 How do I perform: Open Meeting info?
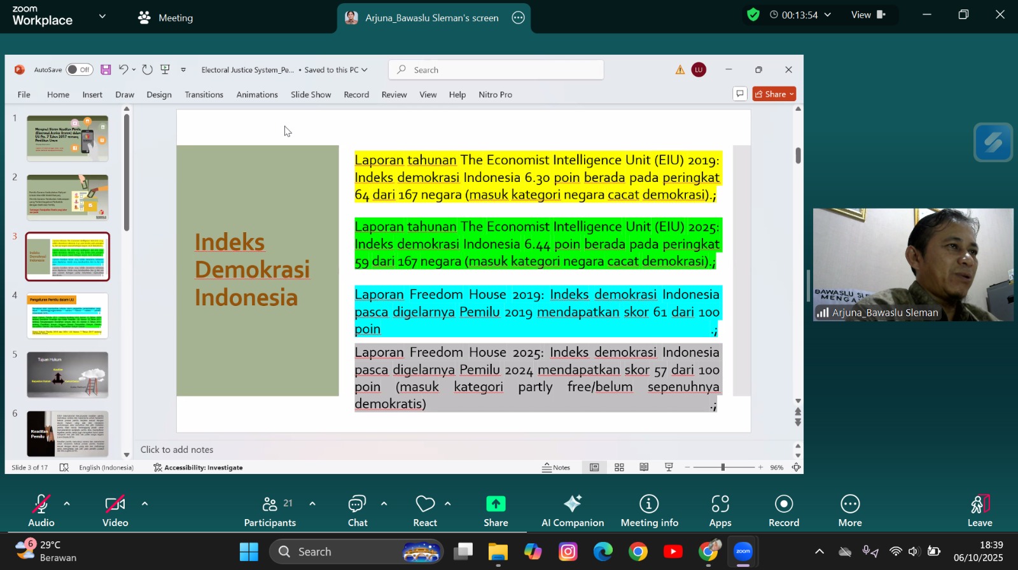point(650,511)
